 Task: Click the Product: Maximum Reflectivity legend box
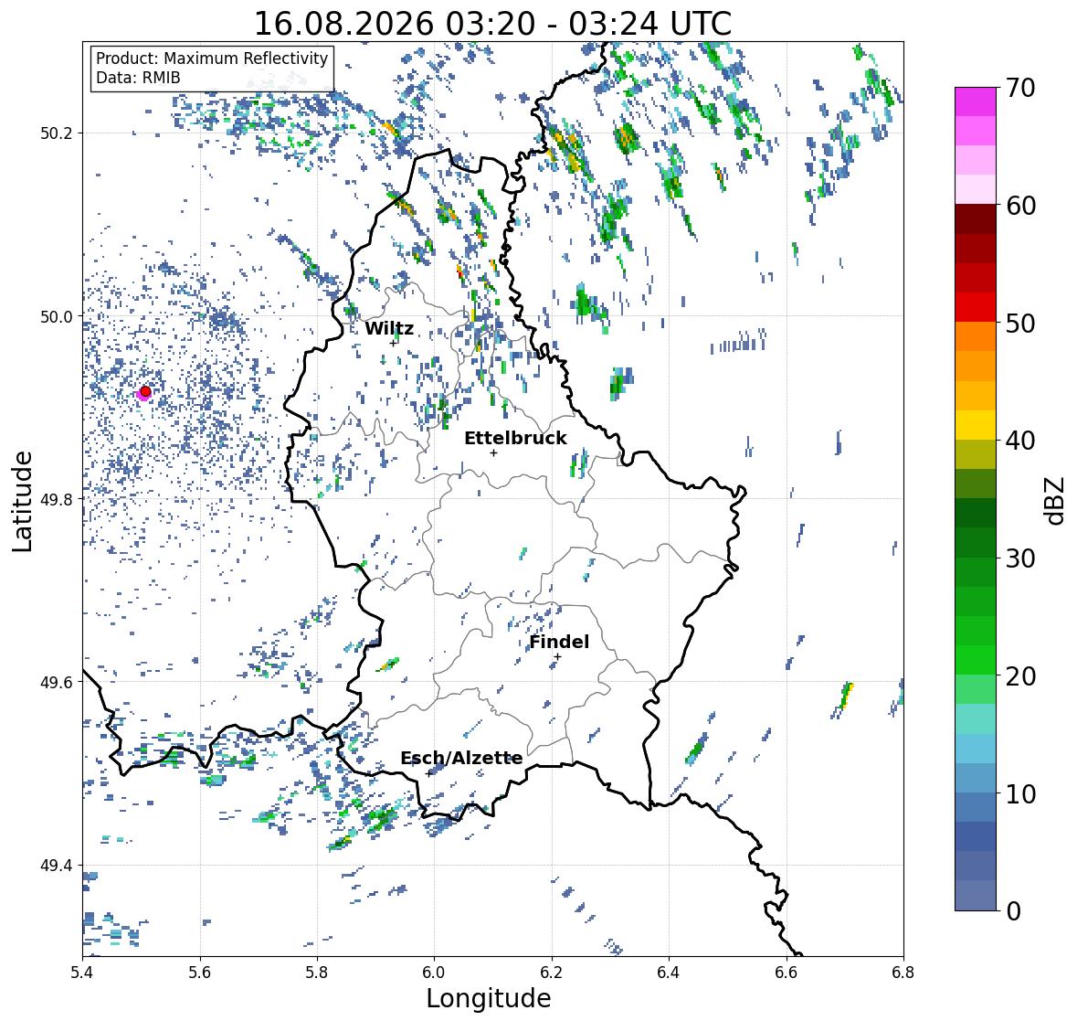tap(212, 68)
